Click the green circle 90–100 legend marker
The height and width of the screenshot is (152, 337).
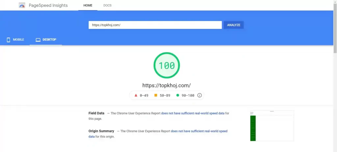point(178,96)
